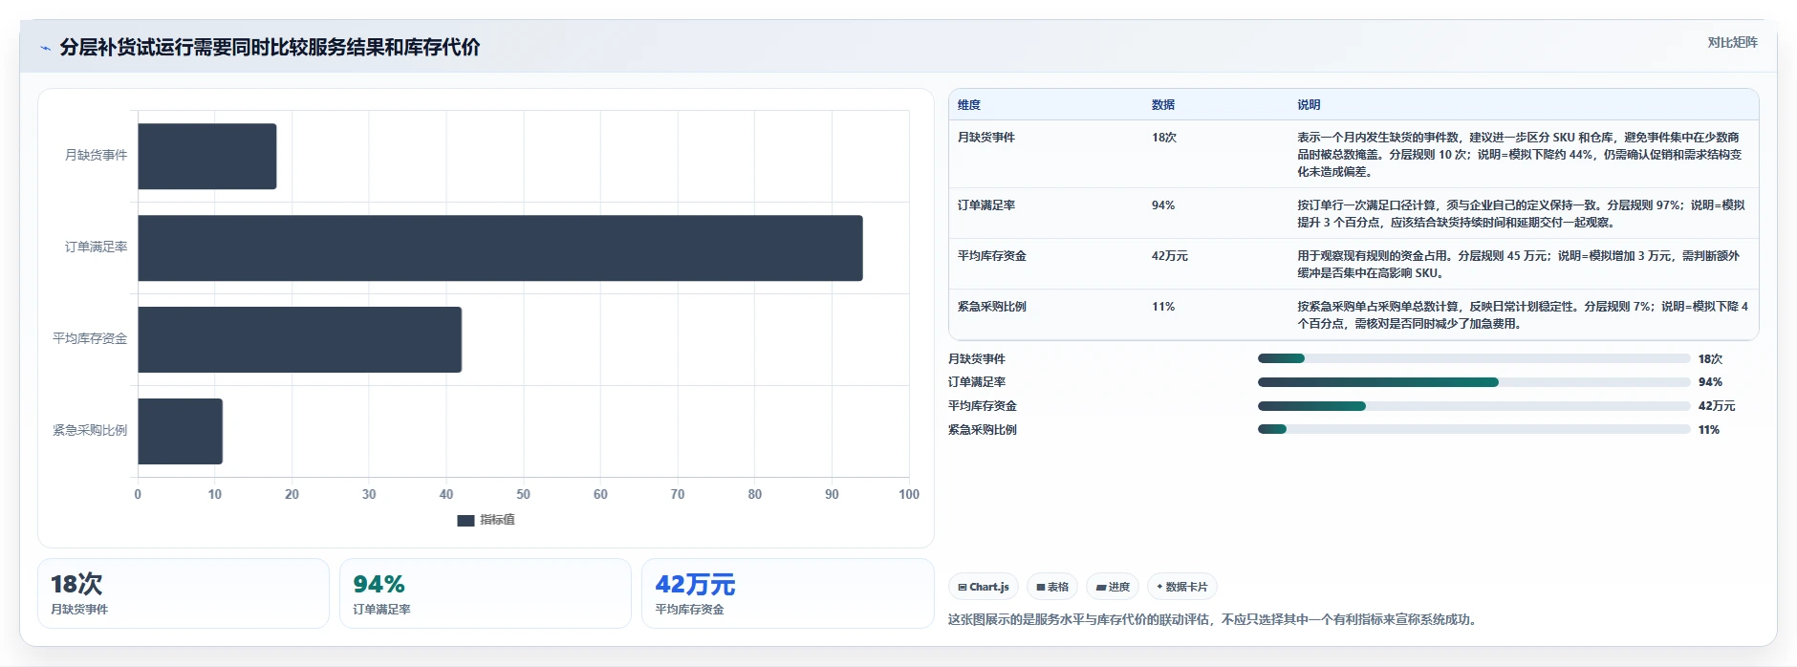
Task: Click the 紧急采购比例 cell in the table
Action: (x=992, y=307)
